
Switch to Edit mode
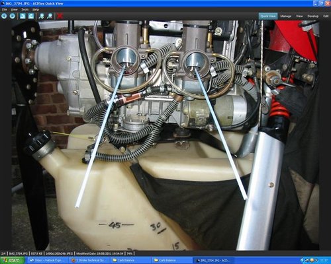pos(326,16)
